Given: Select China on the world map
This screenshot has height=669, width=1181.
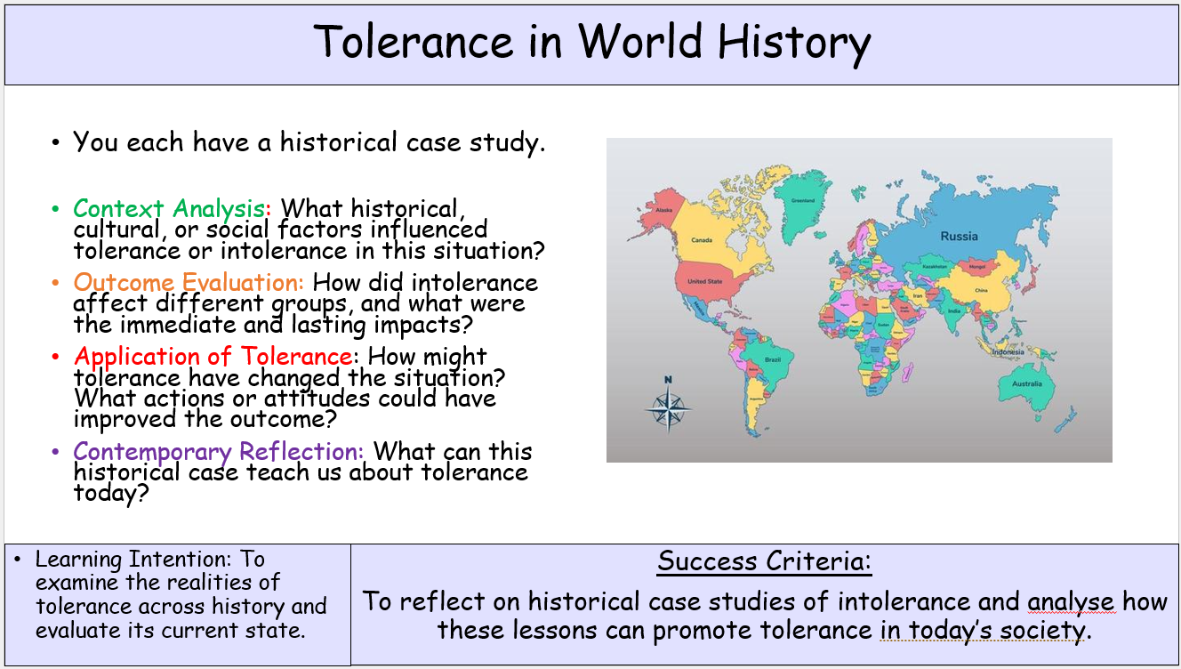Looking at the screenshot, I should pyautogui.click(x=980, y=290).
